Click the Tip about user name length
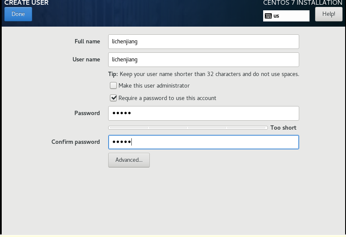The image size is (346, 237). click(203, 74)
